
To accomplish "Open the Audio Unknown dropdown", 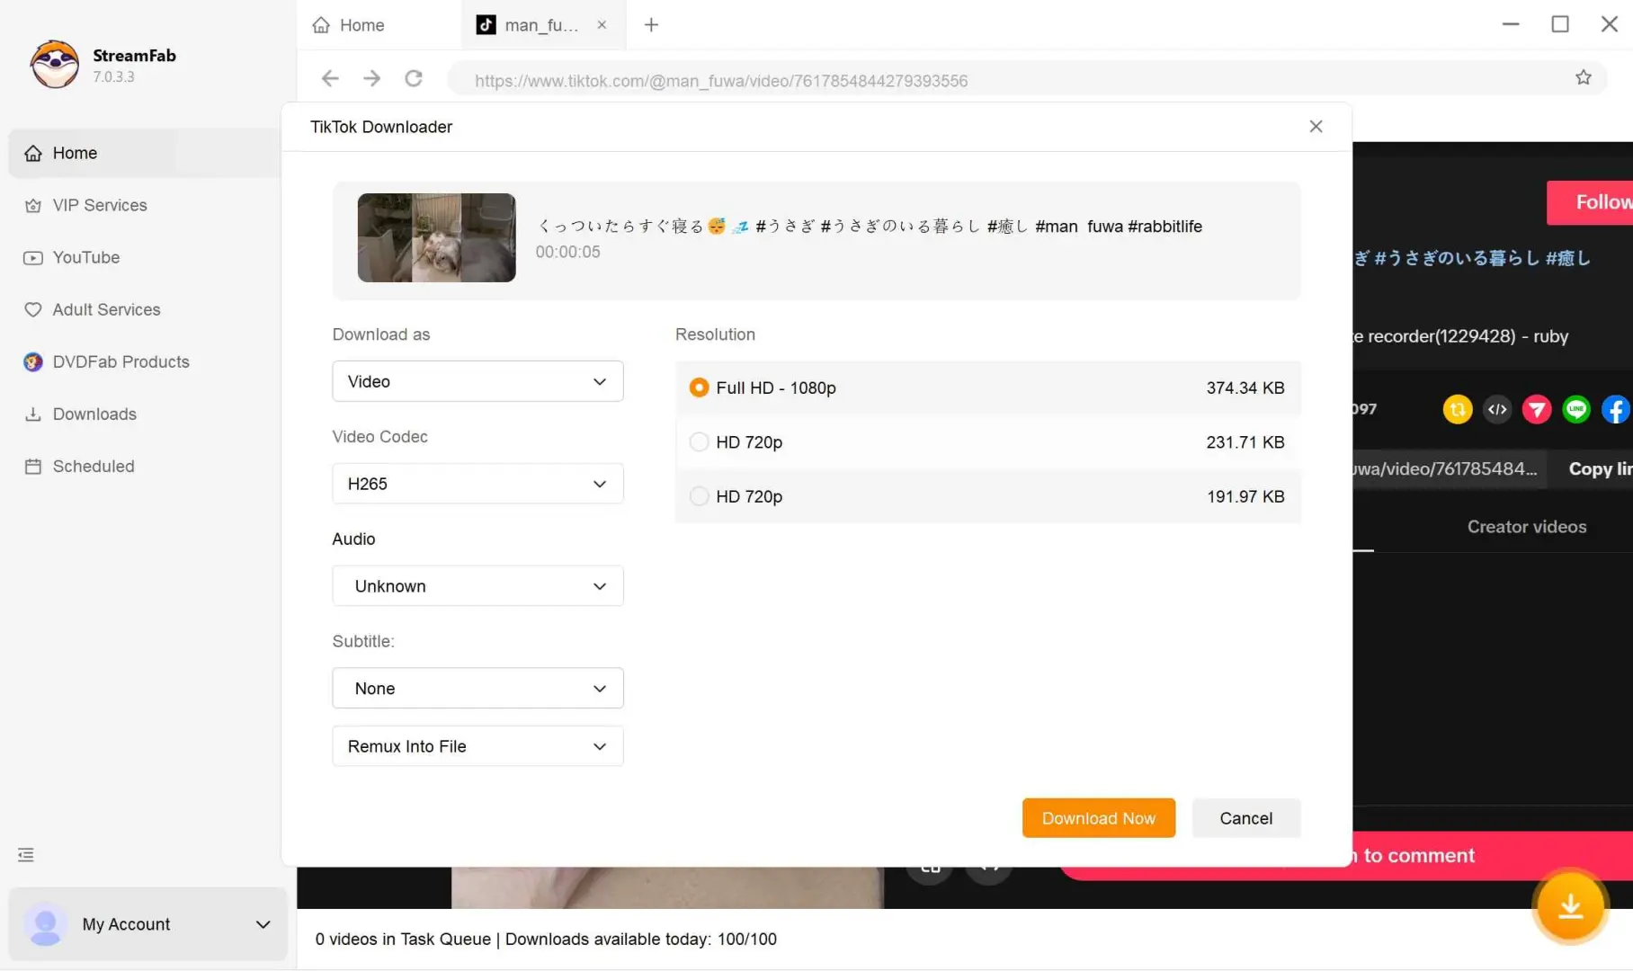I will tap(477, 586).
